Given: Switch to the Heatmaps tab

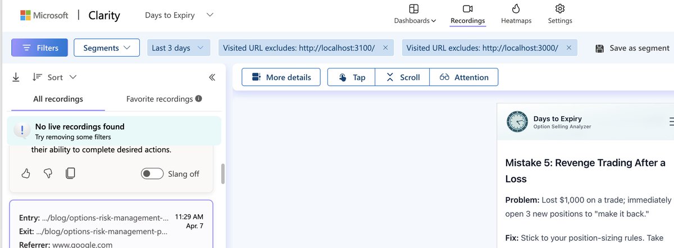Looking at the screenshot, I should pyautogui.click(x=516, y=15).
